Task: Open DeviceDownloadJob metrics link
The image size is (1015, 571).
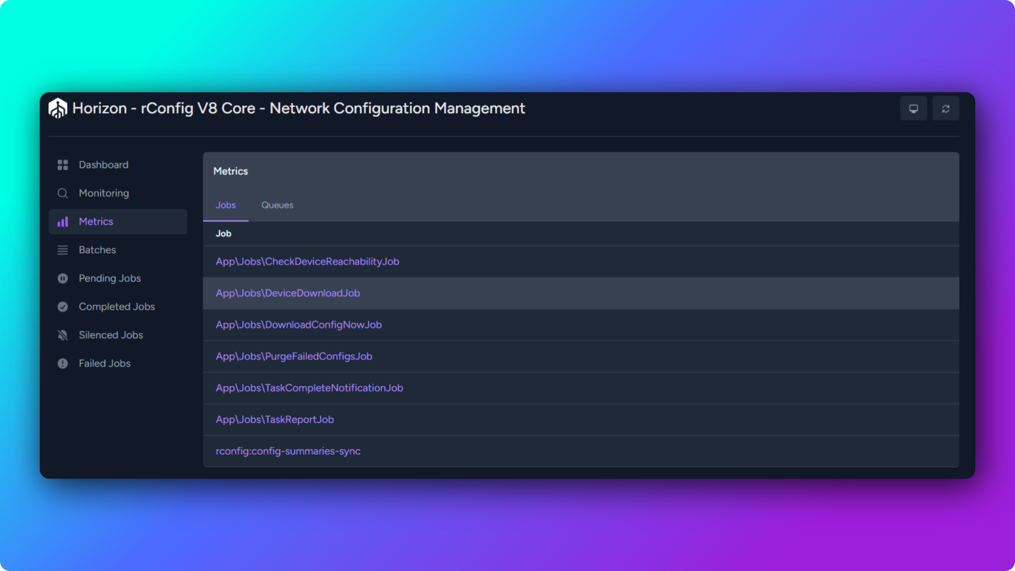Action: [x=288, y=293]
